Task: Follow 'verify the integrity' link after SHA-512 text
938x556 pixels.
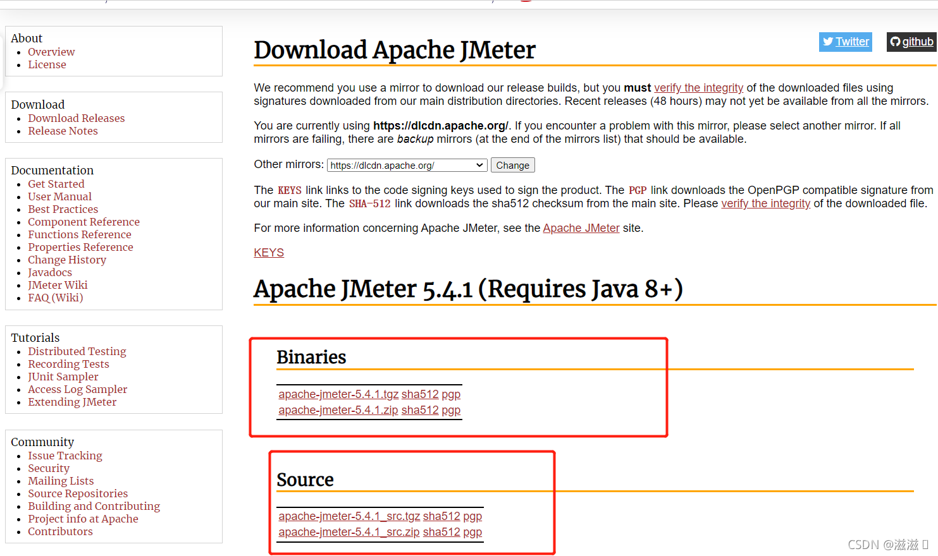Action: pyautogui.click(x=765, y=203)
